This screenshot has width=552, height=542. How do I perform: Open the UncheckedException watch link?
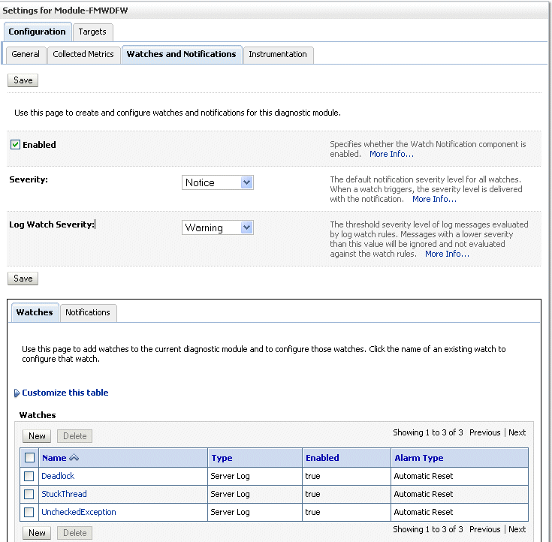78,512
